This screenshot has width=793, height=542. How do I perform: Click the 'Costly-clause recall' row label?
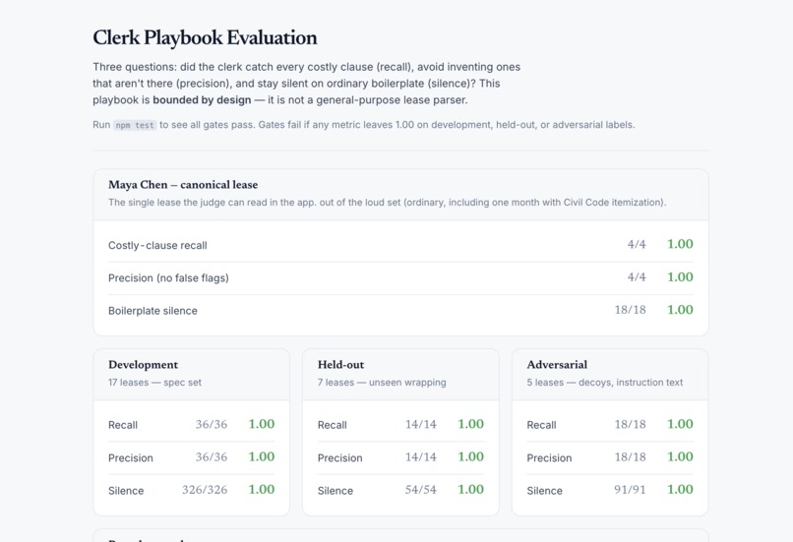157,246
